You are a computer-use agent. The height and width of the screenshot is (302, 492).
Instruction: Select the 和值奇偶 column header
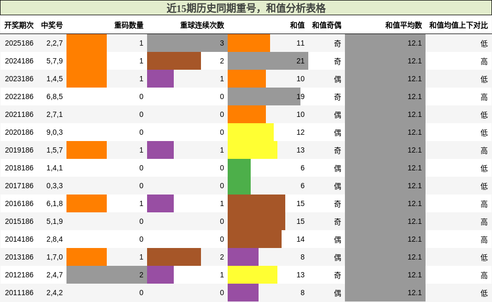[x=327, y=25]
